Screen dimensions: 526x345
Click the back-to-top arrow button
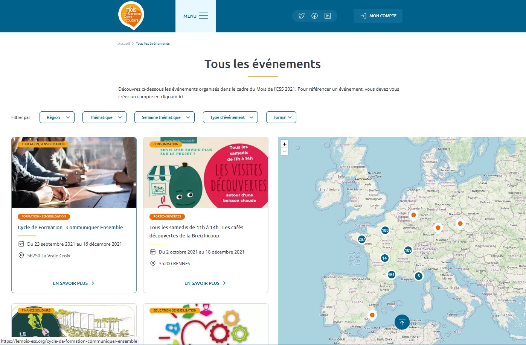(x=402, y=322)
